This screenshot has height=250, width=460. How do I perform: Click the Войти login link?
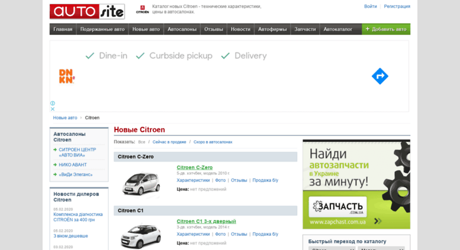pyautogui.click(x=370, y=7)
